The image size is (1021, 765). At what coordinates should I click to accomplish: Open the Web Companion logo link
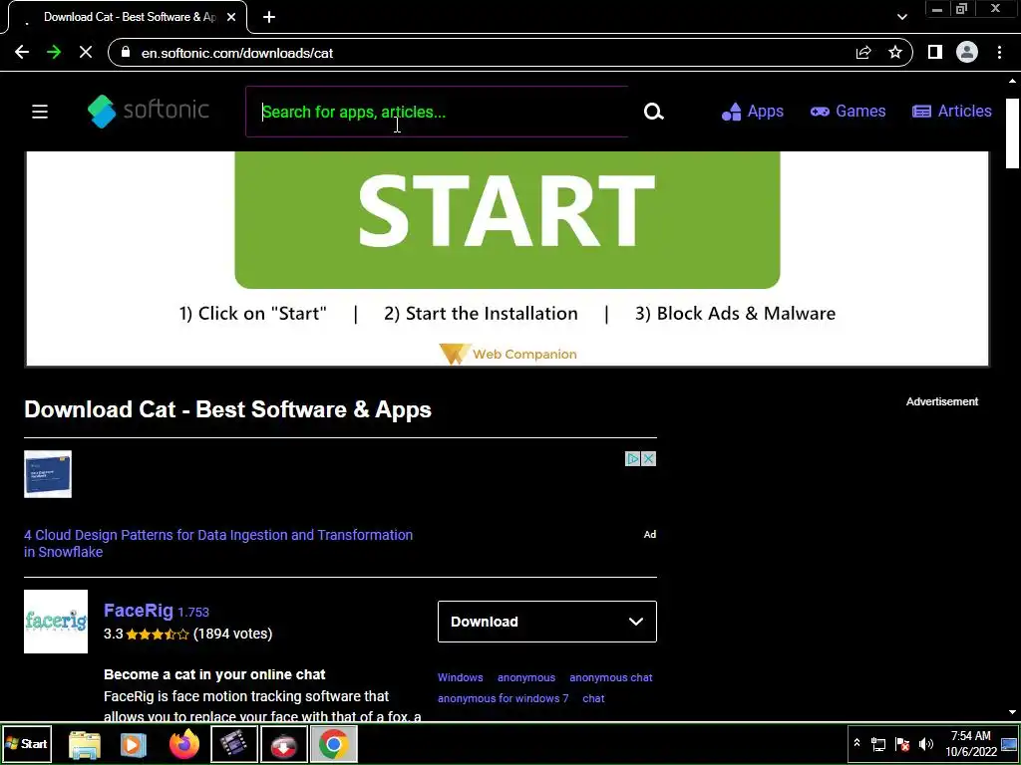(508, 354)
